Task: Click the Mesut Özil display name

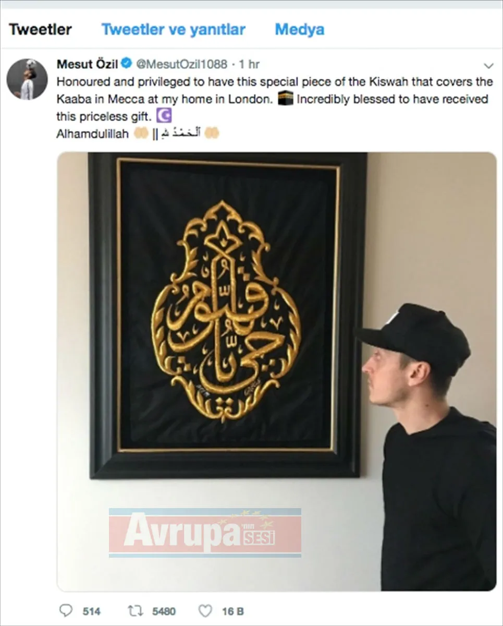Action: pyautogui.click(x=87, y=64)
